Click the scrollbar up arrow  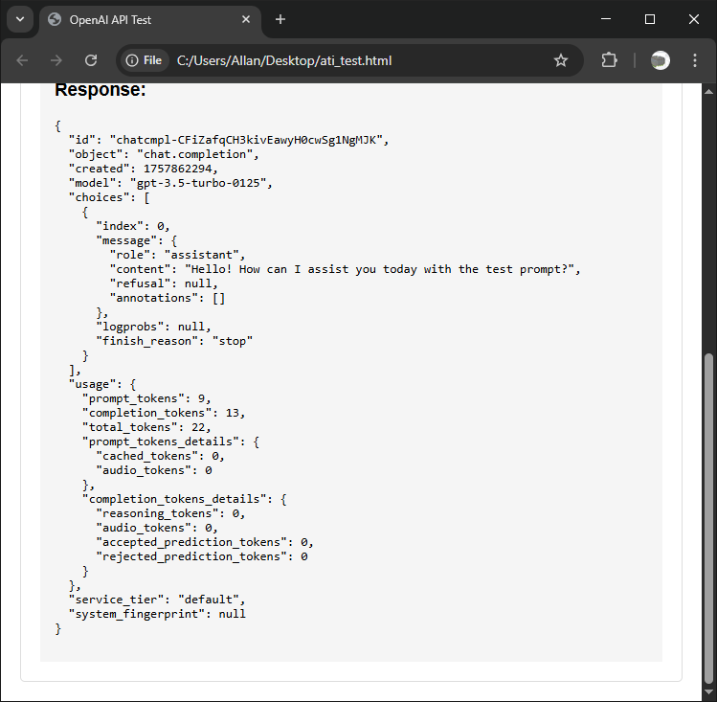pyautogui.click(x=708, y=92)
